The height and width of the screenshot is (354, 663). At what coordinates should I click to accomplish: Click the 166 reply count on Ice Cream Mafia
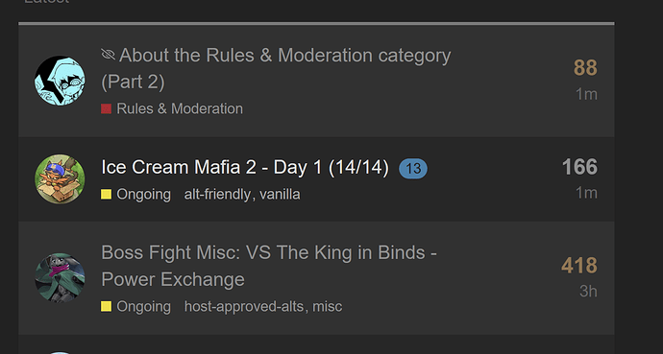point(579,167)
